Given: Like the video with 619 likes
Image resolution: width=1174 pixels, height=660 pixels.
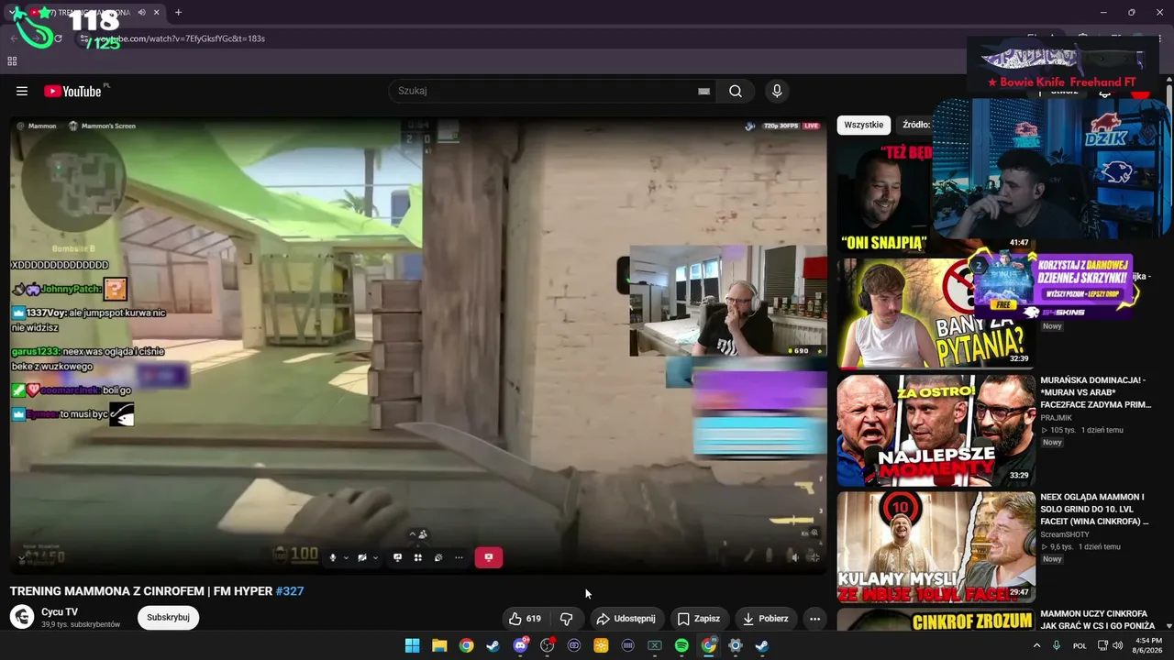Looking at the screenshot, I should [x=525, y=619].
